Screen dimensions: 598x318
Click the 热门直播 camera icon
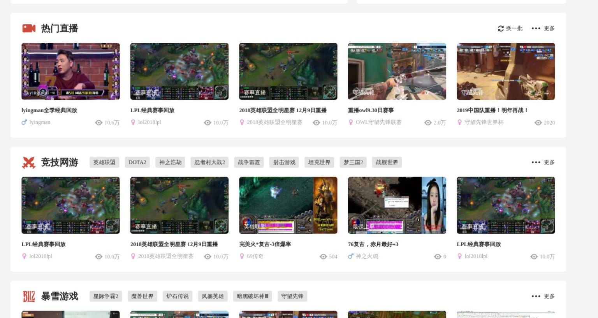(x=29, y=28)
